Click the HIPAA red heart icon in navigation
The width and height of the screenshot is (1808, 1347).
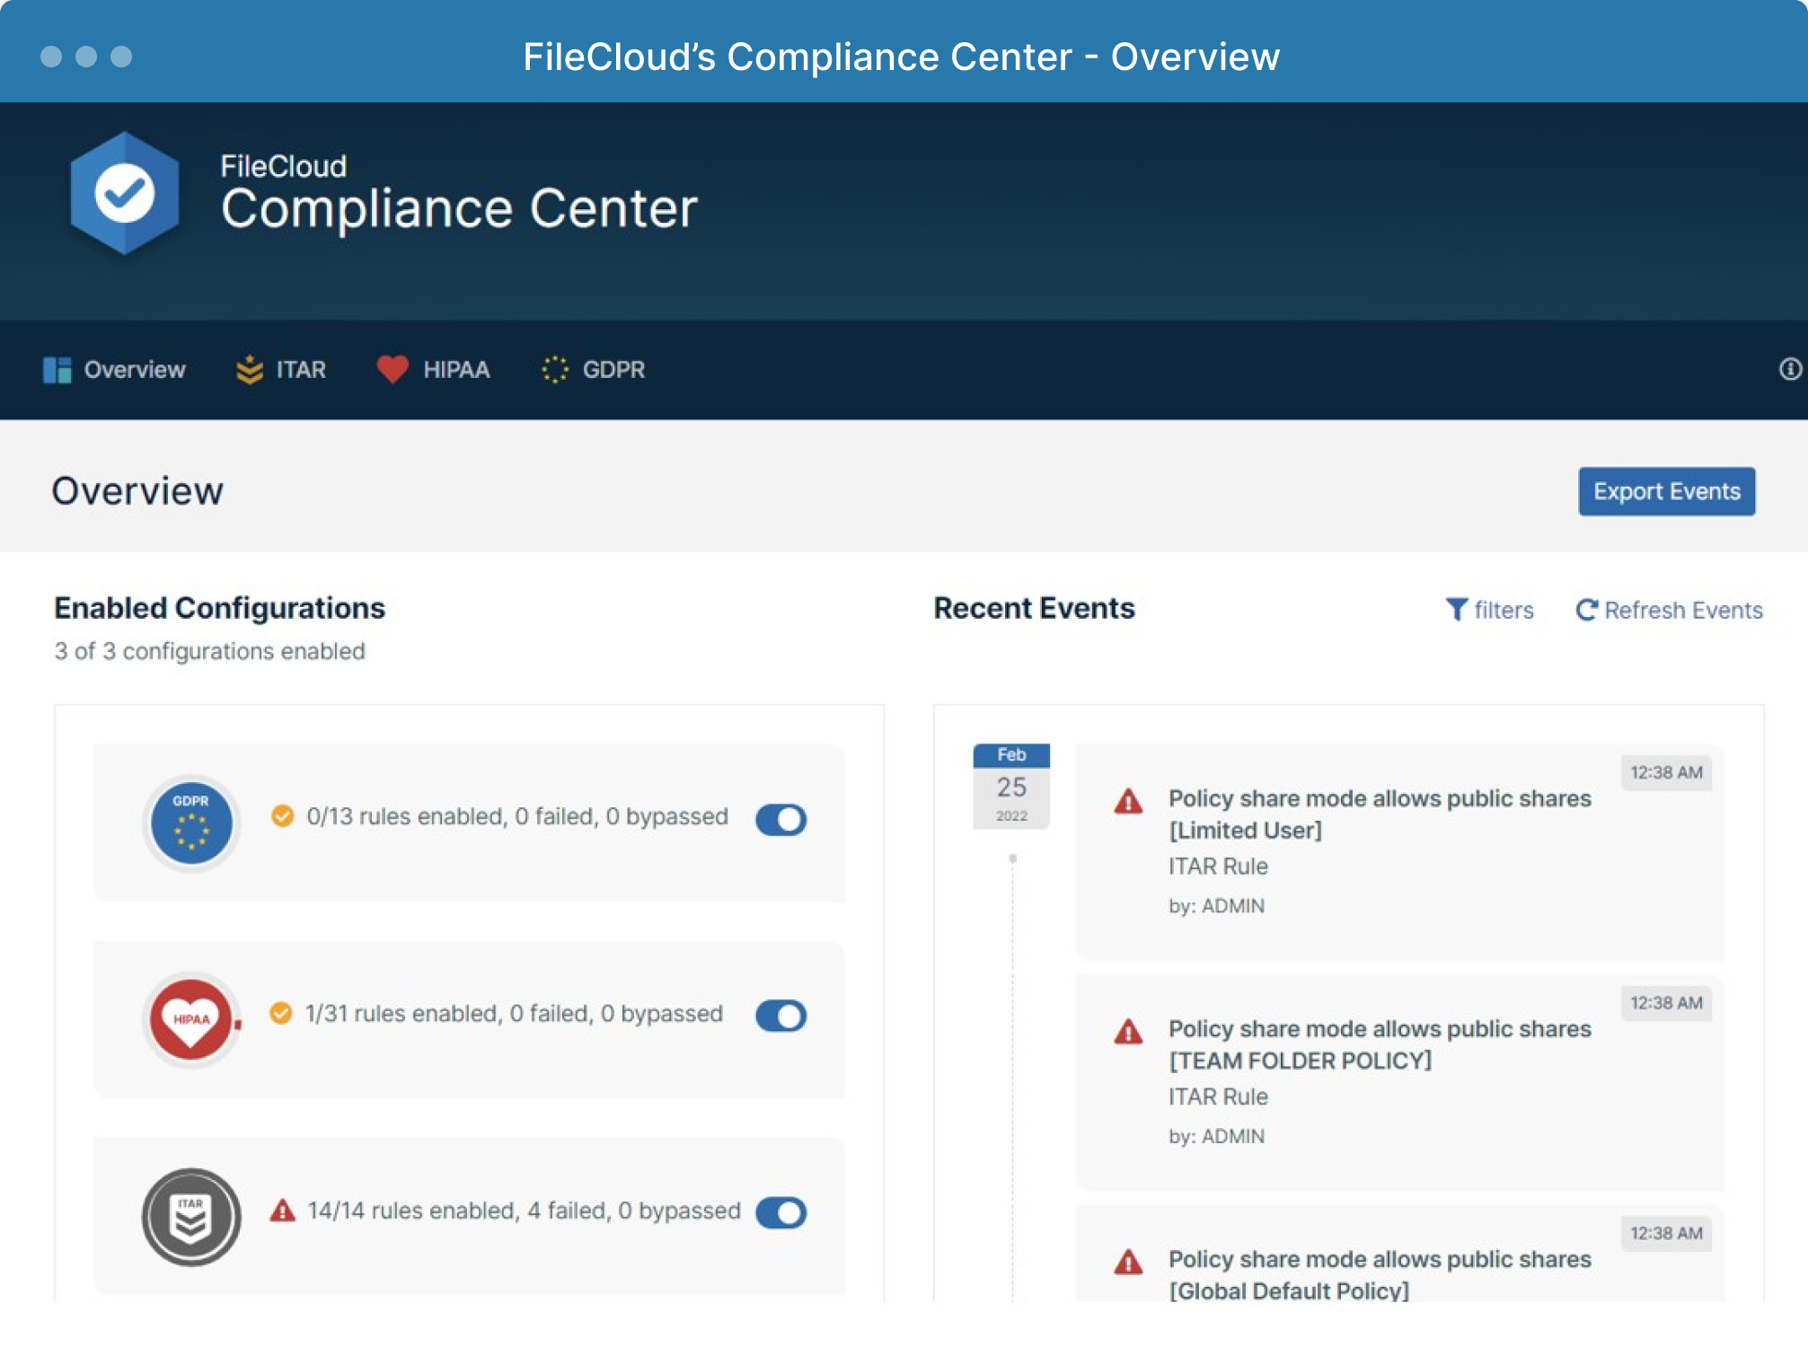pyautogui.click(x=392, y=369)
